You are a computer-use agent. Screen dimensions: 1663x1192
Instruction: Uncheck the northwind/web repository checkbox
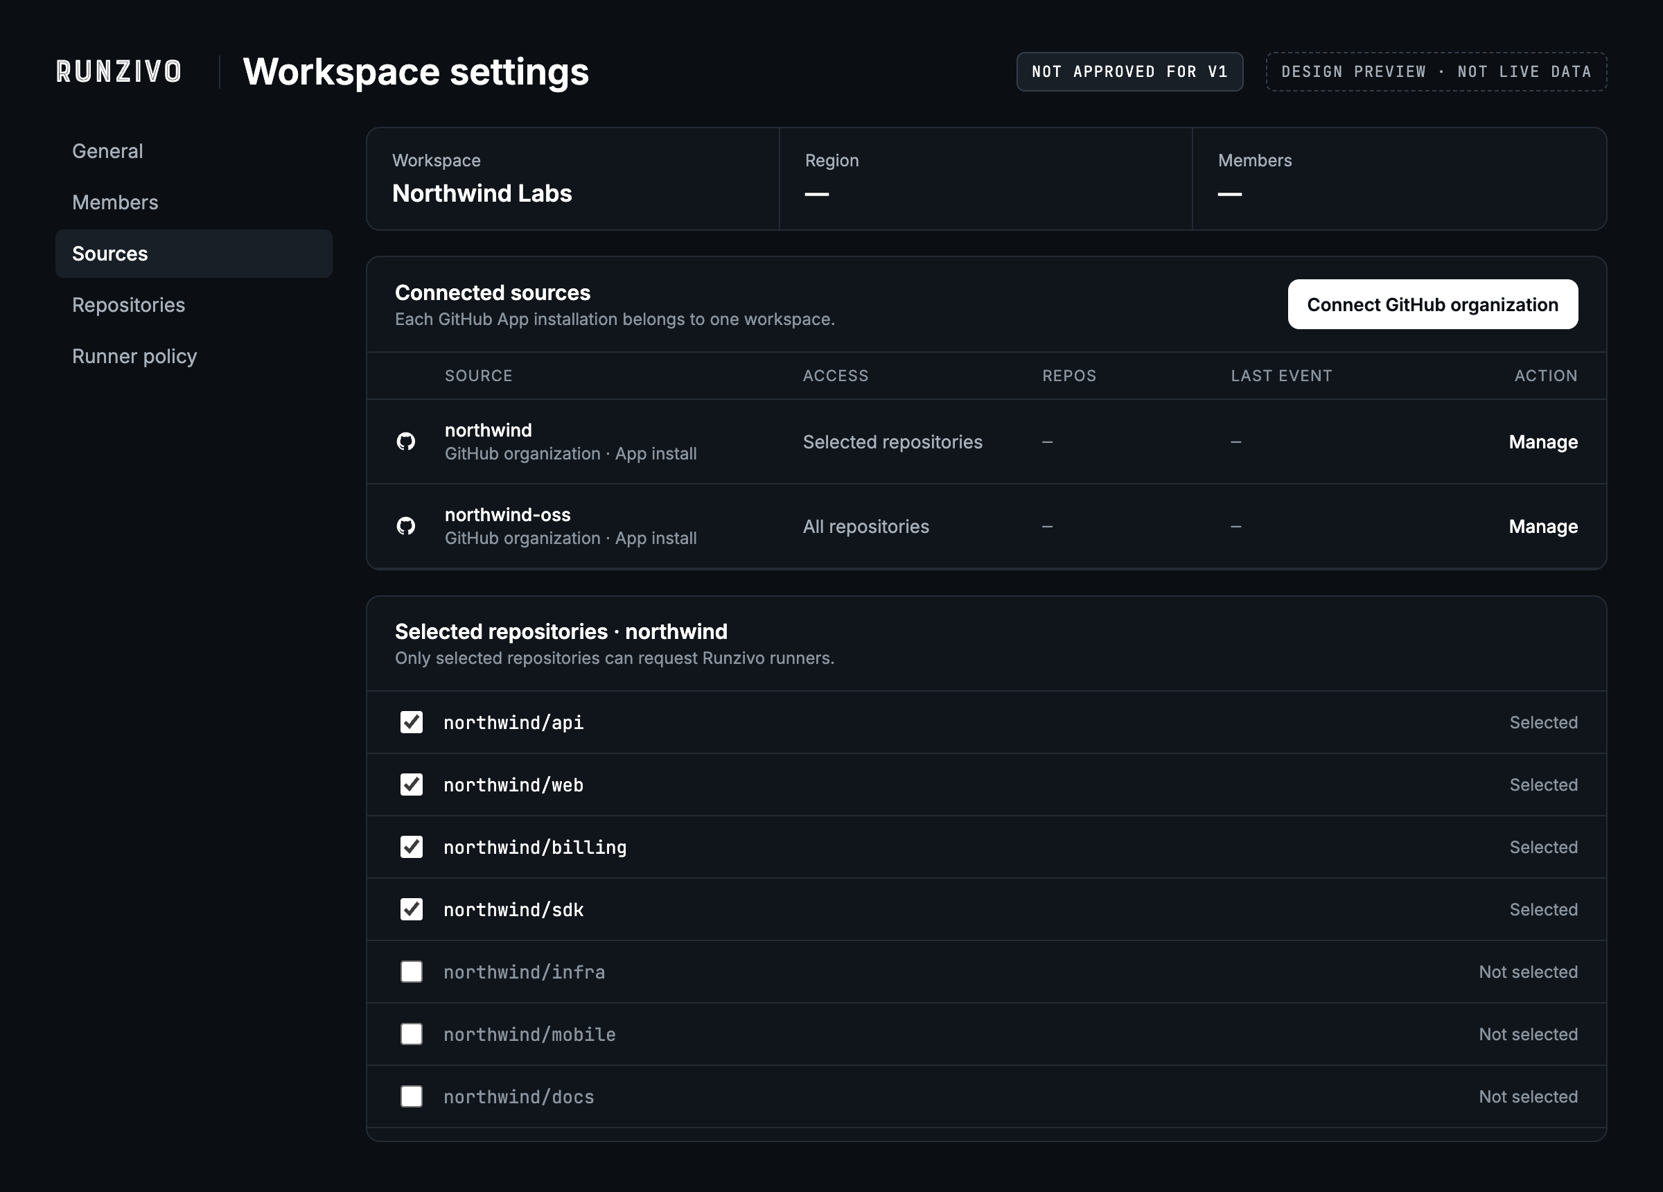[x=412, y=785]
